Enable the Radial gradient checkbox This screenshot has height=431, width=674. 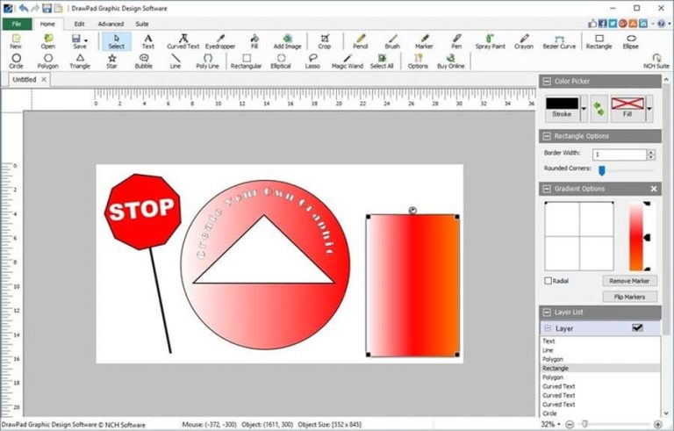tap(548, 281)
